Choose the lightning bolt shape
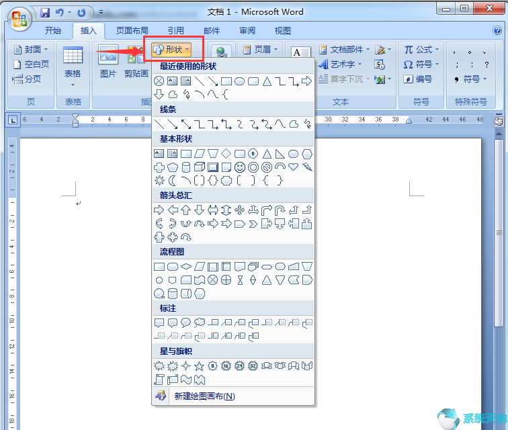This screenshot has width=508, height=430. 307,167
